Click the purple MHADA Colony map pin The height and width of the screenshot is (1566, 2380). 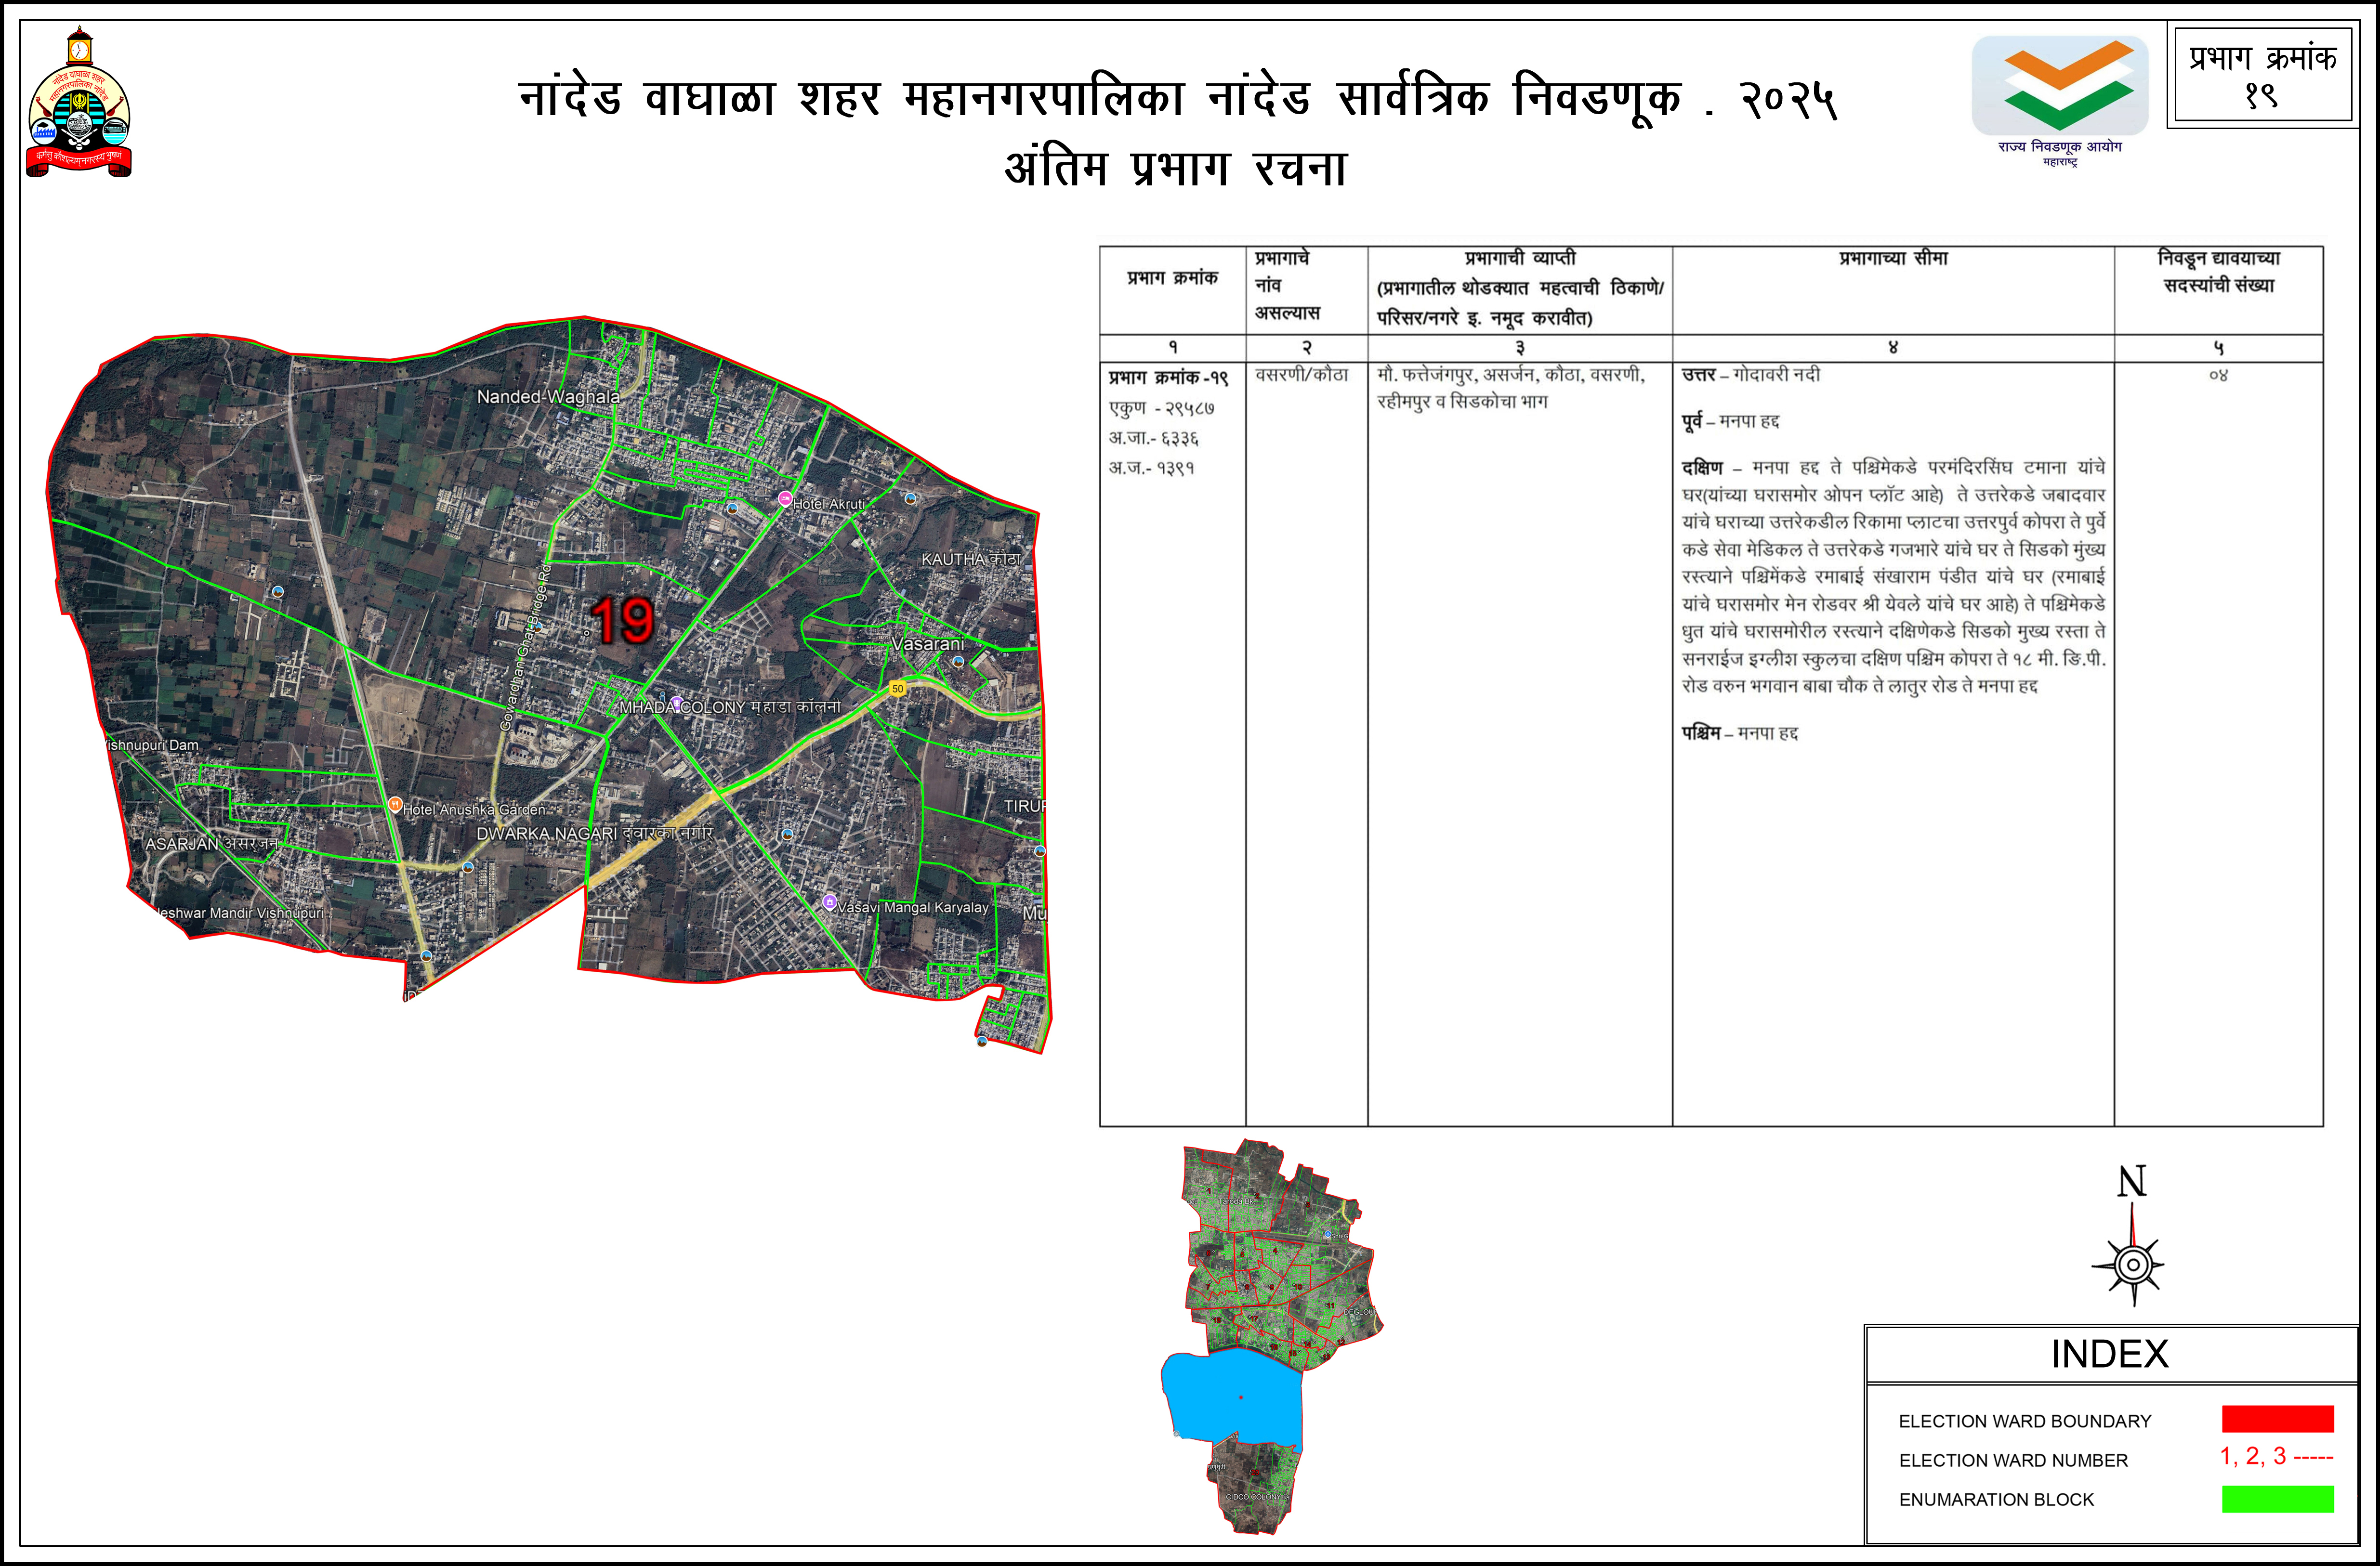677,703
